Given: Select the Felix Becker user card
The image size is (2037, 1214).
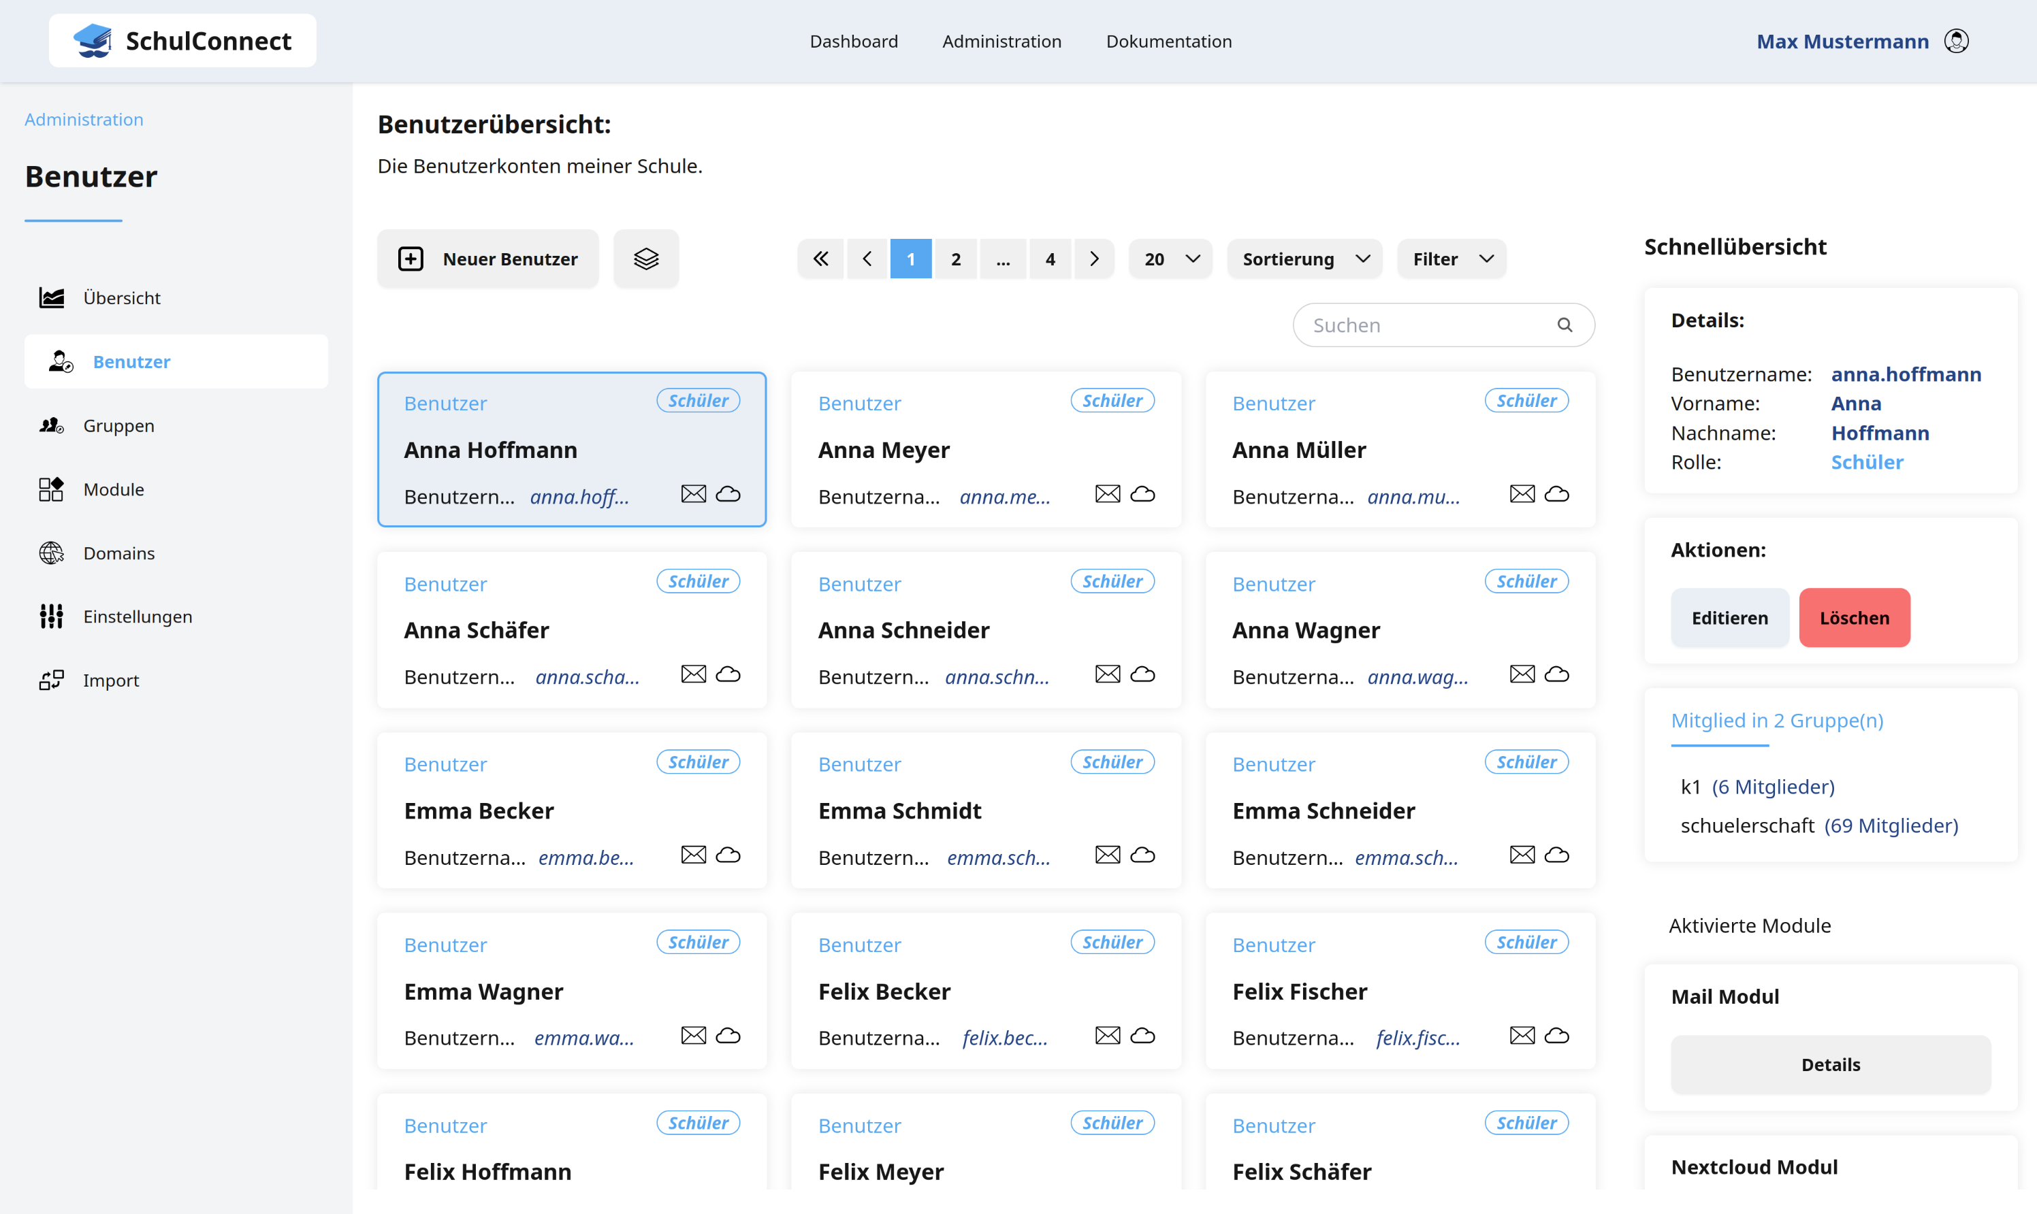Looking at the screenshot, I should pyautogui.click(x=985, y=991).
